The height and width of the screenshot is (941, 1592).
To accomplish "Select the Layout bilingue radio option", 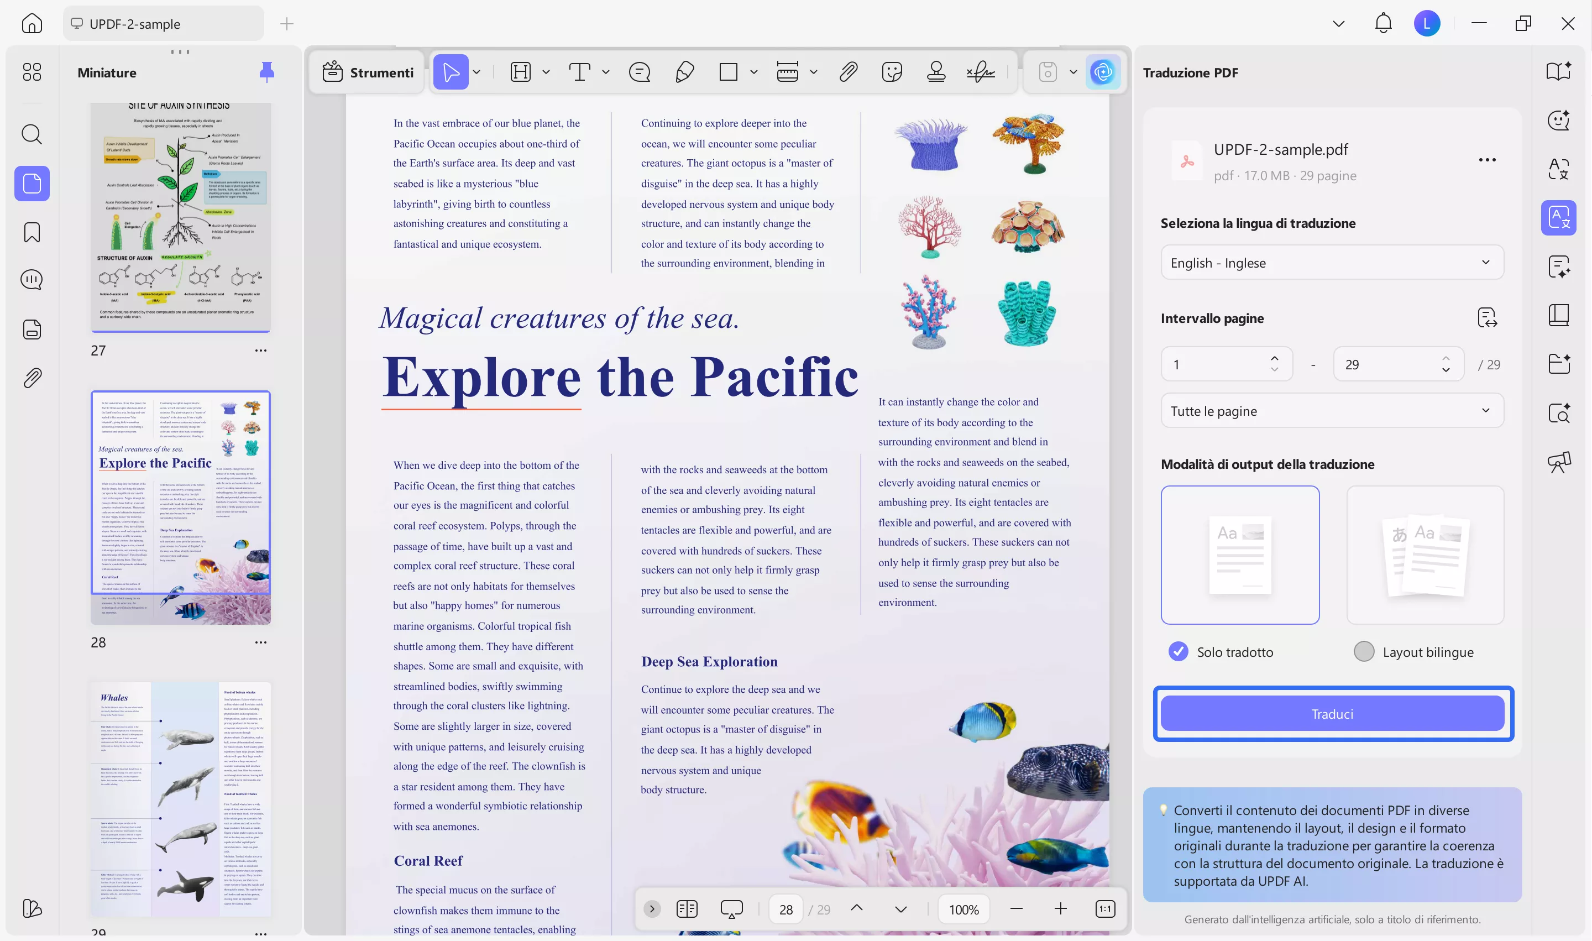I will click(1364, 651).
